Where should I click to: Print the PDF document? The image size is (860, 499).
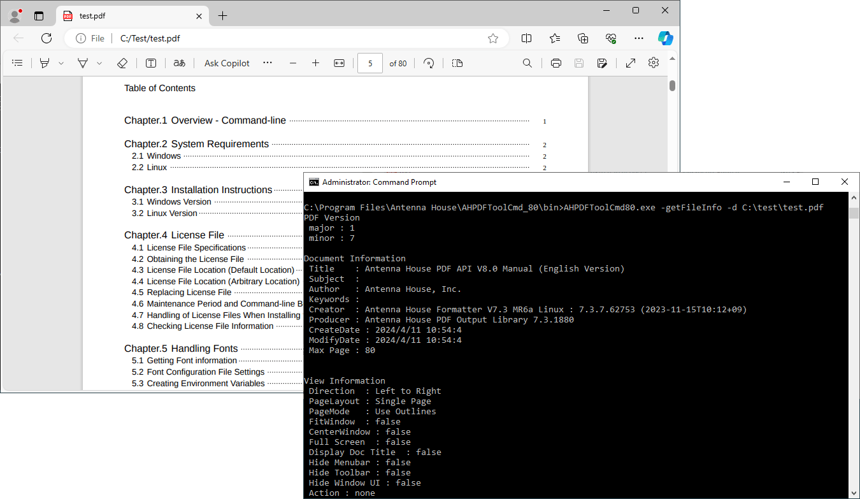[x=556, y=63]
